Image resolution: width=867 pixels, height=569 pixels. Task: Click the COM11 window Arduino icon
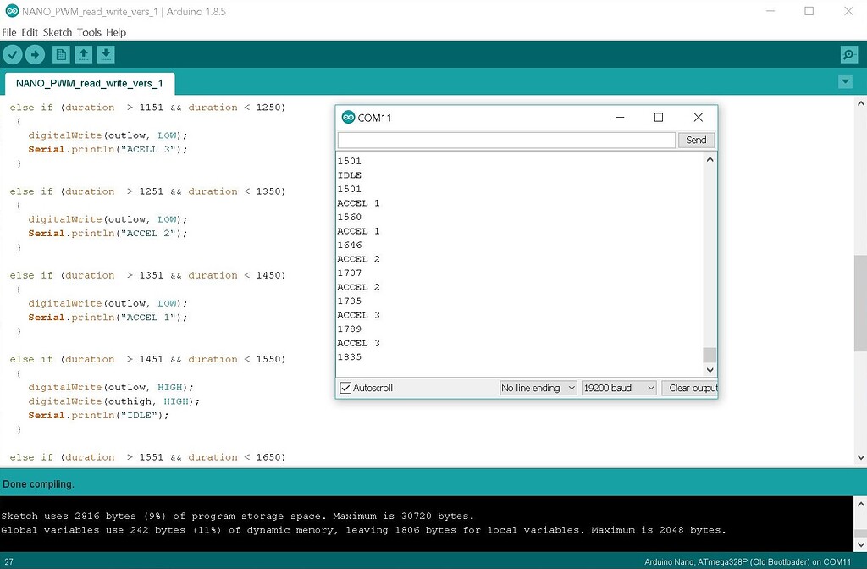coord(347,117)
